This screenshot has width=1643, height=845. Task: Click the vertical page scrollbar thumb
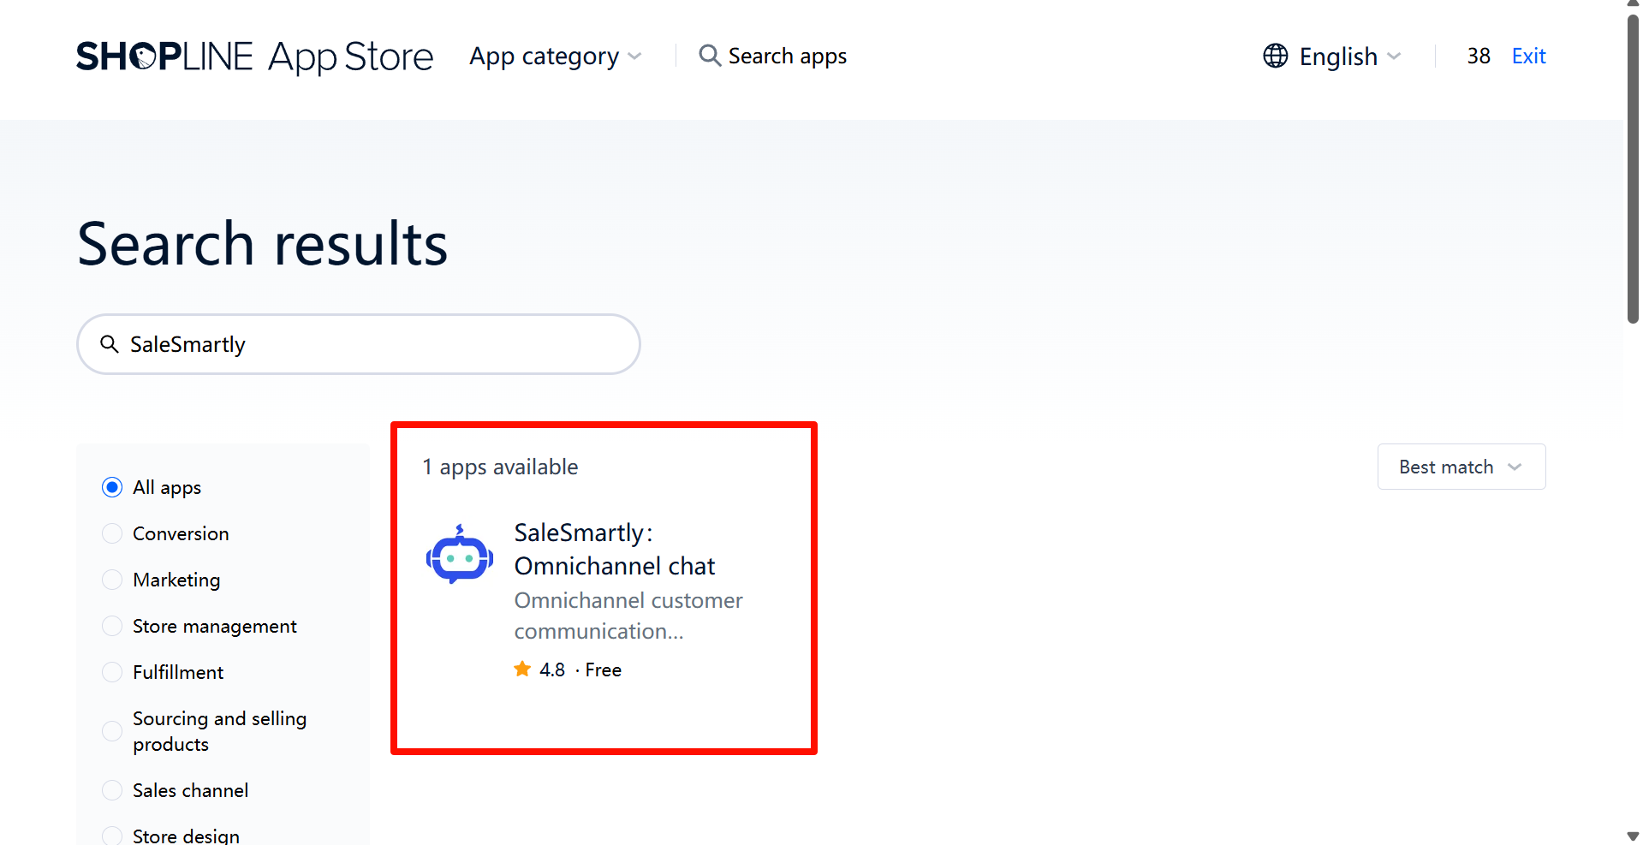tap(1633, 171)
